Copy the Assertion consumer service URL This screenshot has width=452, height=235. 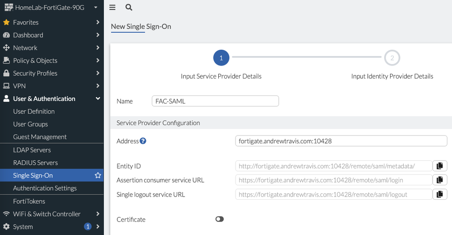[440, 180]
